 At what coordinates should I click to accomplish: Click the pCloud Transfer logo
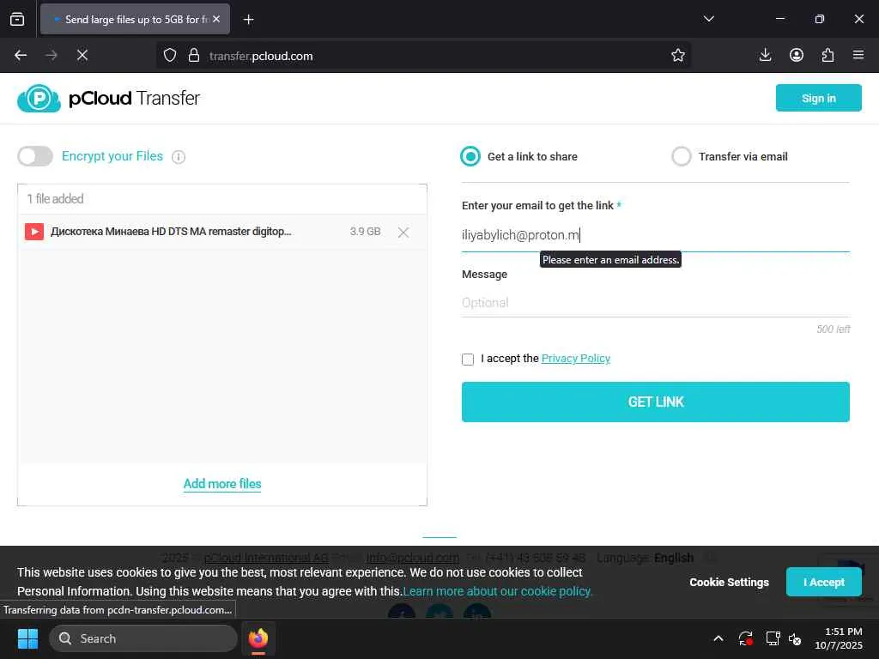(x=108, y=98)
